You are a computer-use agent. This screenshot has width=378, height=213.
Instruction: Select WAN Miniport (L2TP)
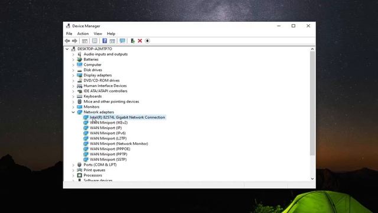pos(108,138)
